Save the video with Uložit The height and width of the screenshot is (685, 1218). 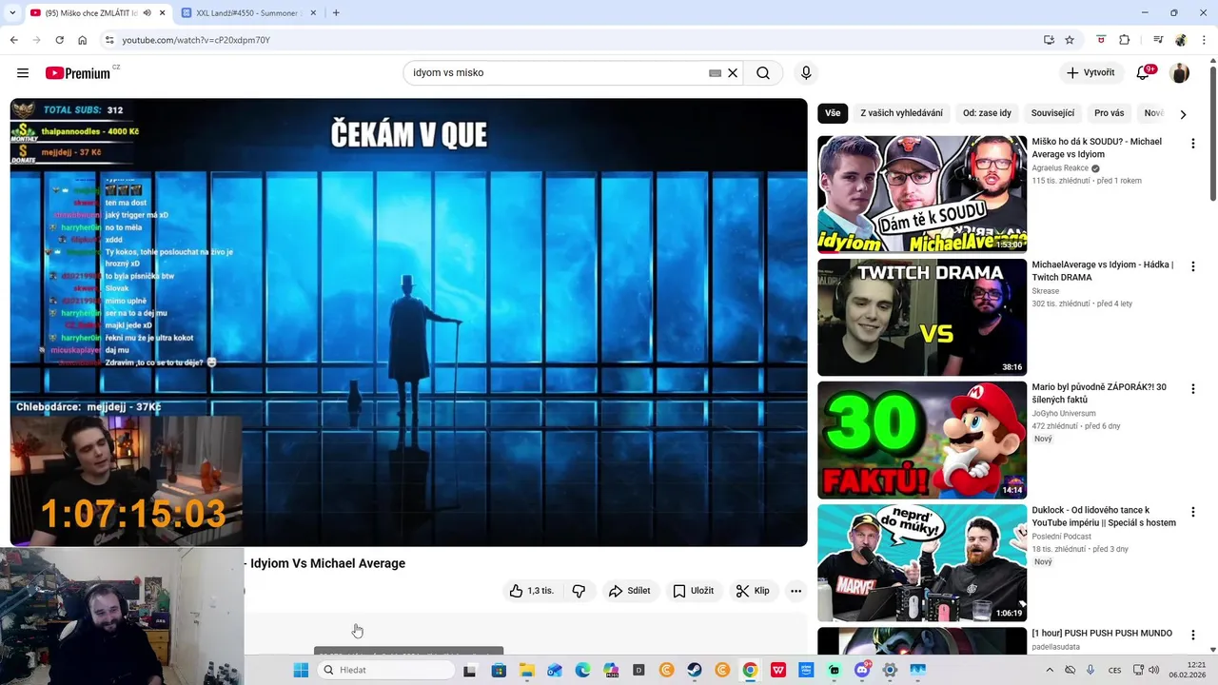point(693,591)
